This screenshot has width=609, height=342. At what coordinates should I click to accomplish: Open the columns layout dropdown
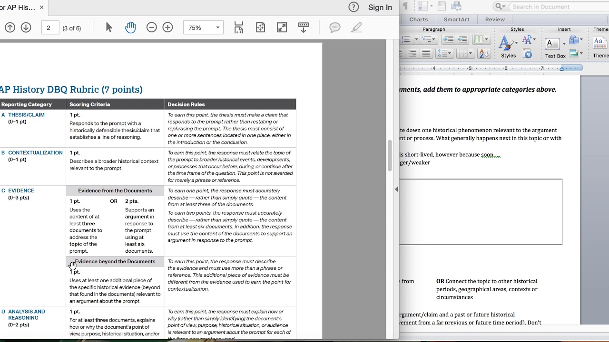pyautogui.click(x=481, y=39)
